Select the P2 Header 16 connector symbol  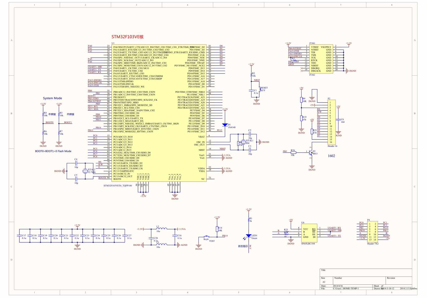[x=332, y=122]
